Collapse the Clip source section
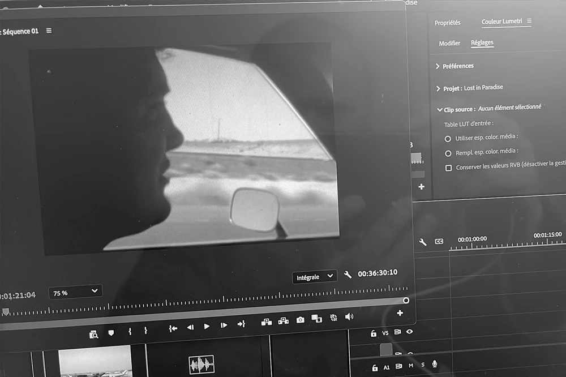566x377 pixels. (439, 110)
